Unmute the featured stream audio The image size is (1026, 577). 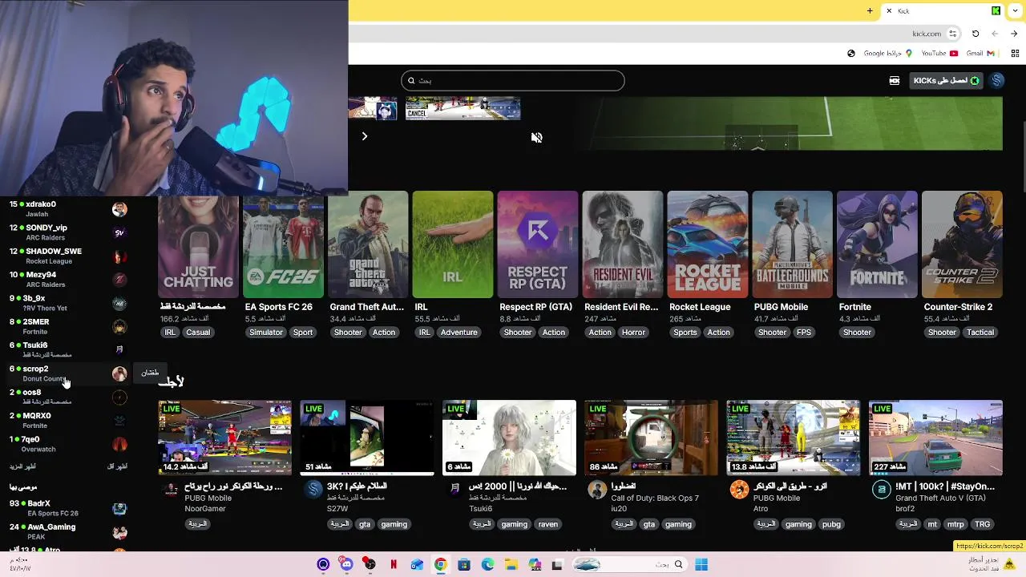point(536,138)
